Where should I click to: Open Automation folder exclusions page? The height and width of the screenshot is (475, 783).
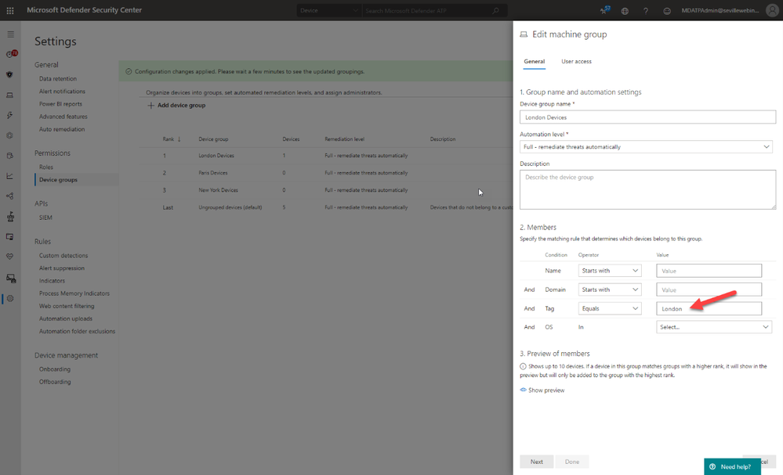[x=77, y=331]
